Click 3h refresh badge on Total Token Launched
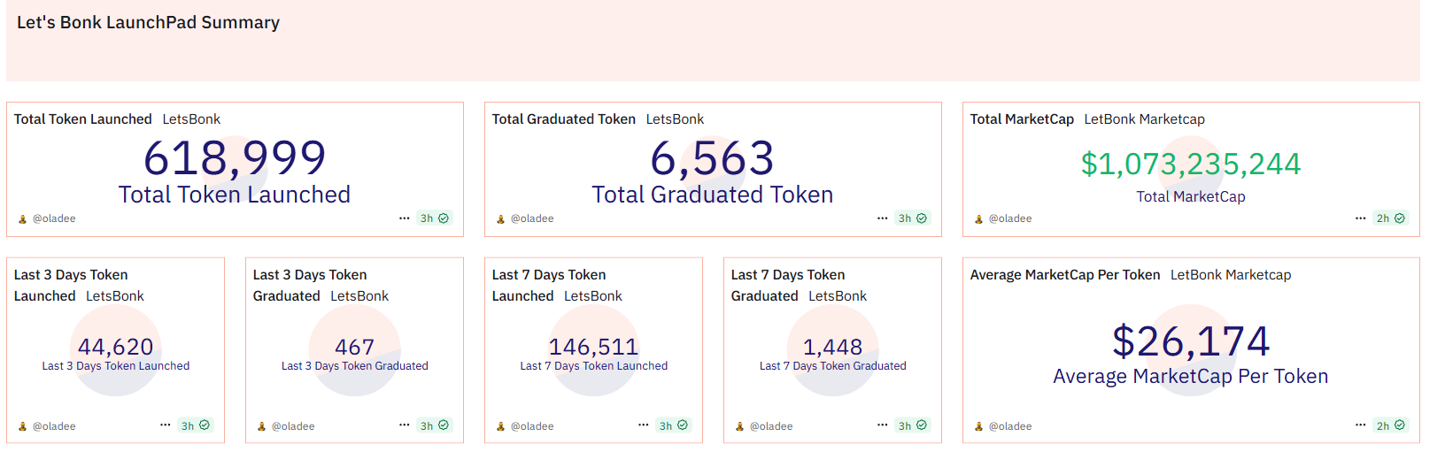This screenshot has height=459, width=1445. coord(435,218)
